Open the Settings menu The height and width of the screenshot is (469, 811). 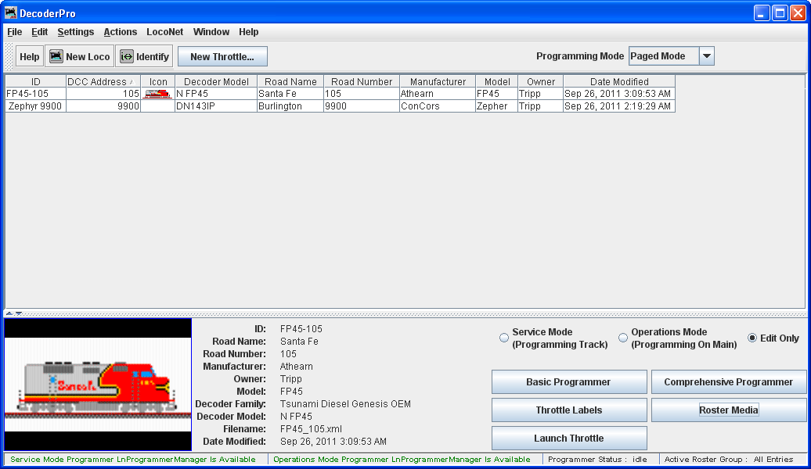point(75,32)
